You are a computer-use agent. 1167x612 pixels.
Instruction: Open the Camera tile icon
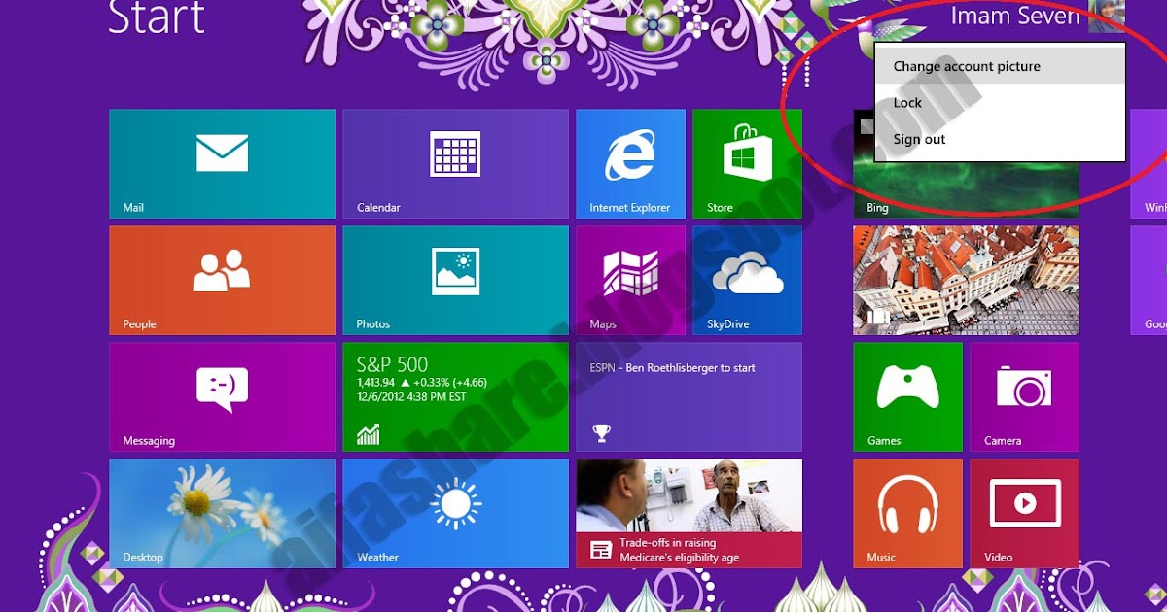point(1024,387)
